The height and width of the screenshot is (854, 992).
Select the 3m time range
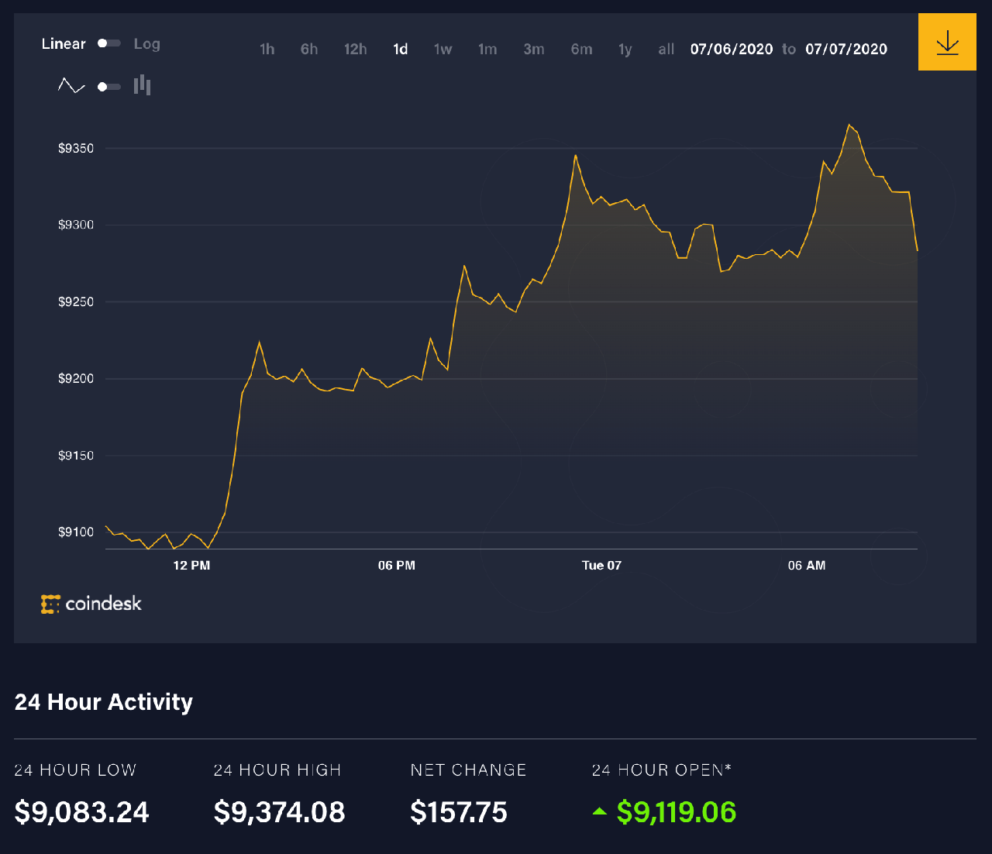[534, 50]
